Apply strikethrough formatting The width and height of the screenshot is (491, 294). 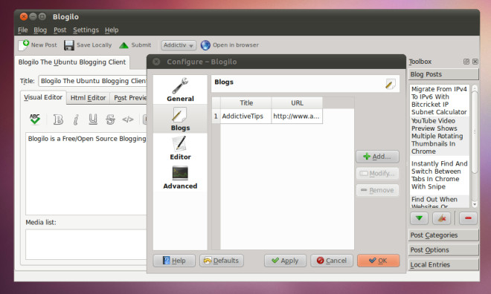[x=110, y=120]
